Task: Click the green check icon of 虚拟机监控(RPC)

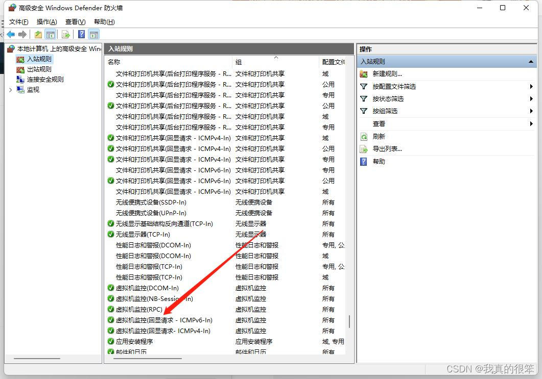Action: coord(111,309)
